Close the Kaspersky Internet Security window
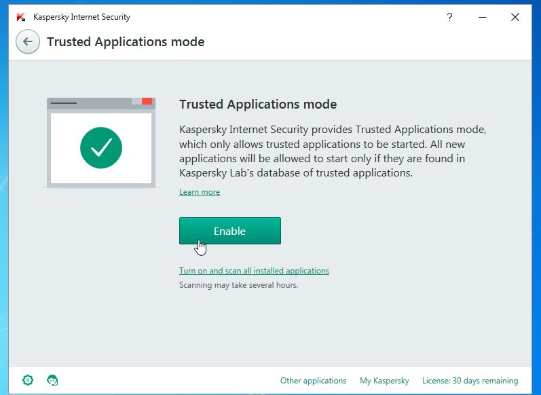 tap(515, 18)
